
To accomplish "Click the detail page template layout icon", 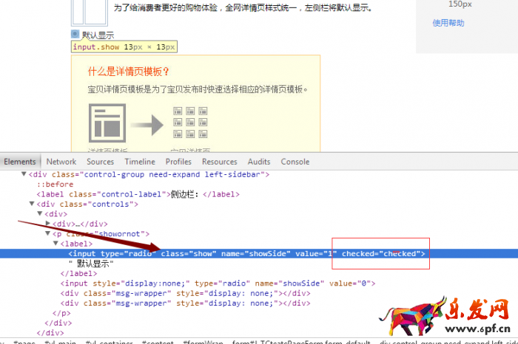I will pos(107,123).
